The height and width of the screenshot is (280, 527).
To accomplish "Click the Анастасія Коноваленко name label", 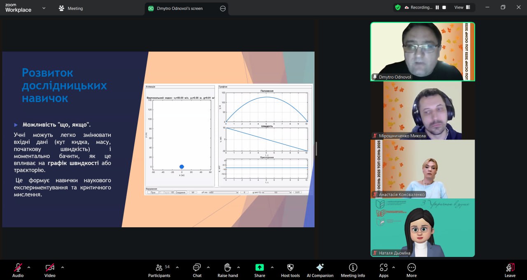I will (402, 194).
